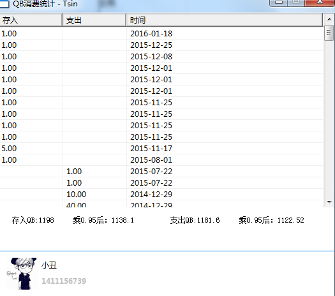Select the row dated 2015-12-08

[x=161, y=57]
